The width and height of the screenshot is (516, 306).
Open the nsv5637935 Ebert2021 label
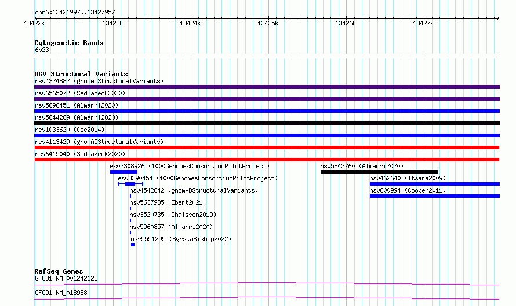click(x=168, y=202)
